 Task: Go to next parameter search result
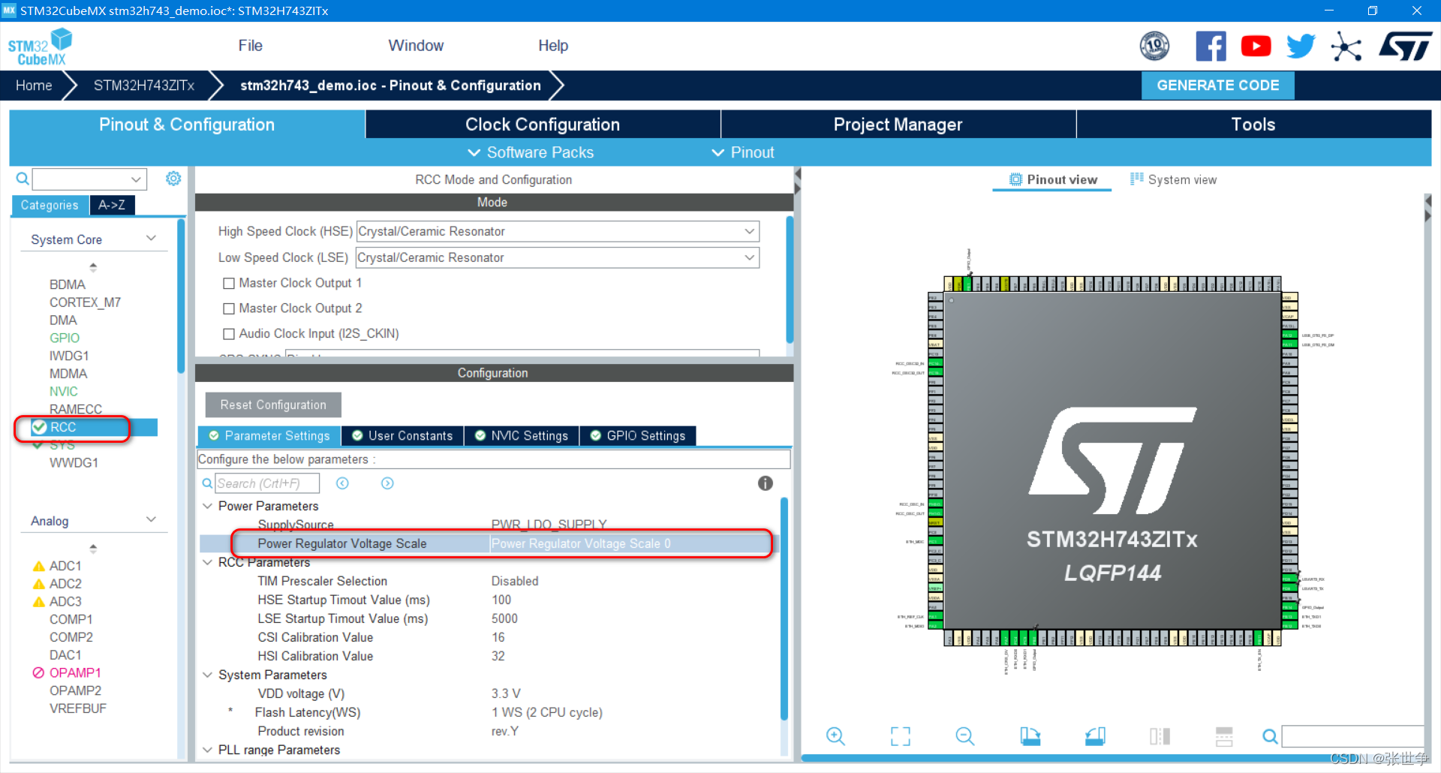click(x=387, y=483)
